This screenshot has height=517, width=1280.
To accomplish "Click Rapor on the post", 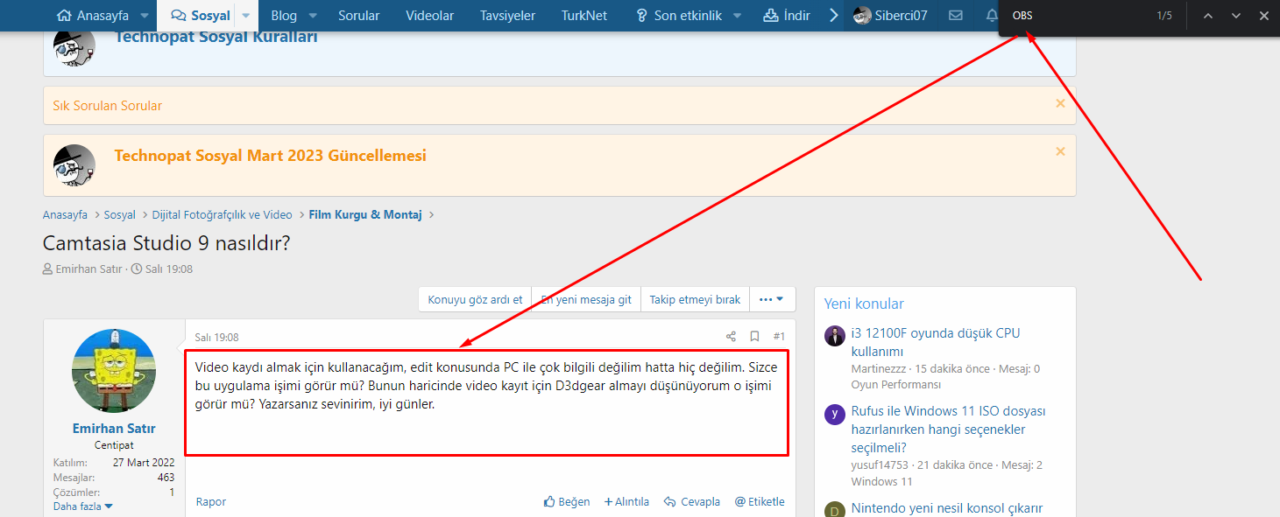I will pyautogui.click(x=211, y=502).
